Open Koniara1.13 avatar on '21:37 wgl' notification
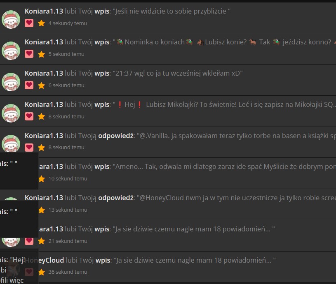 (x=11, y=82)
